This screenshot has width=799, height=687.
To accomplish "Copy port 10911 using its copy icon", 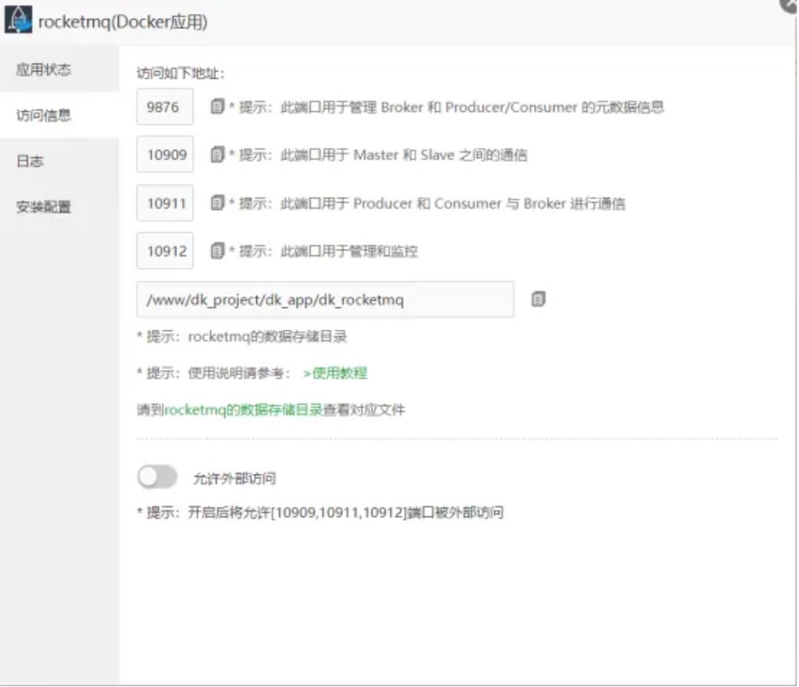I will pyautogui.click(x=217, y=203).
